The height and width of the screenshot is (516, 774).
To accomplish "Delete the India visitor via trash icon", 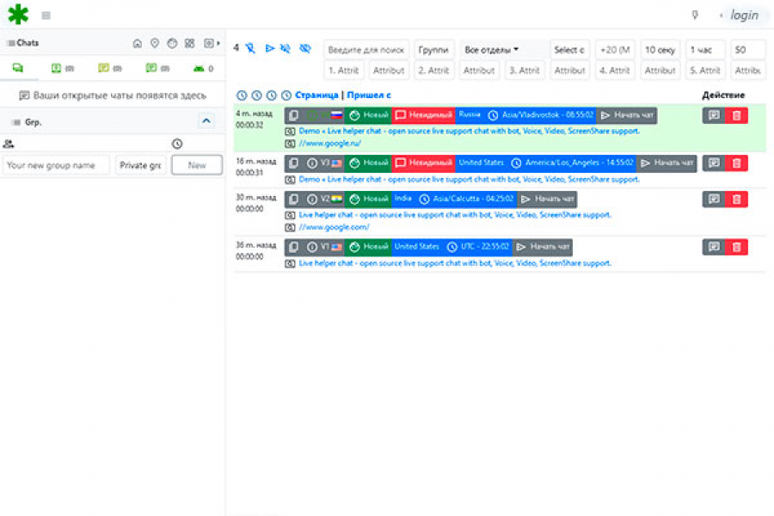I will coord(736,199).
